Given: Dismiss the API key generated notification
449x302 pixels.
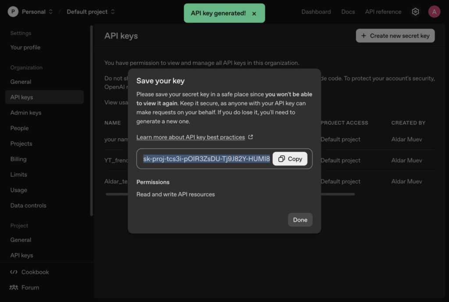Looking at the screenshot, I should click(254, 14).
